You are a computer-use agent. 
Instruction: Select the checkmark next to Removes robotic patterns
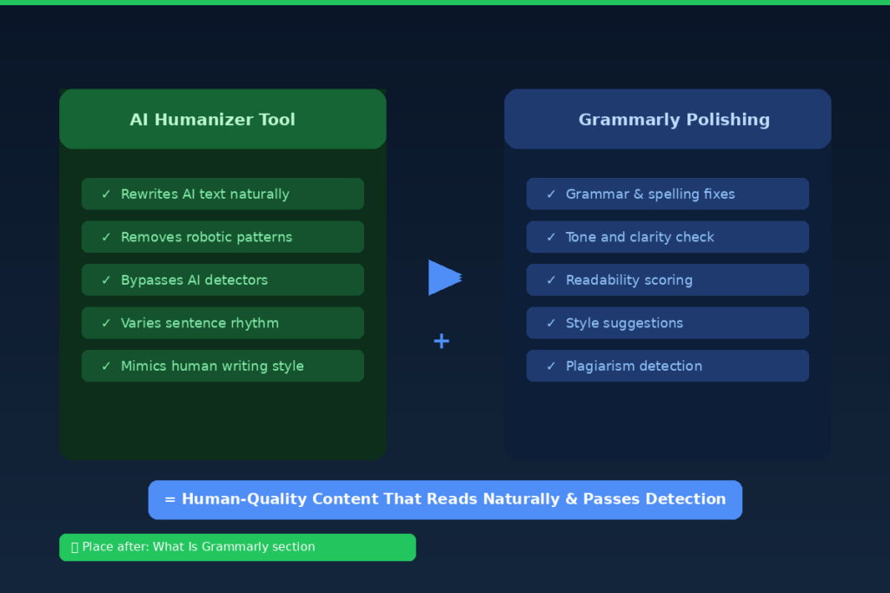point(108,236)
